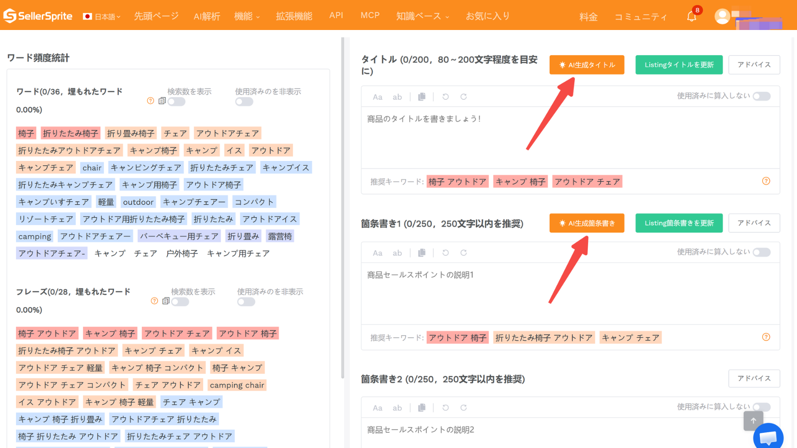Click 椅子 アウトドア in タイトル recommended keywords
The width and height of the screenshot is (797, 448).
tap(458, 181)
